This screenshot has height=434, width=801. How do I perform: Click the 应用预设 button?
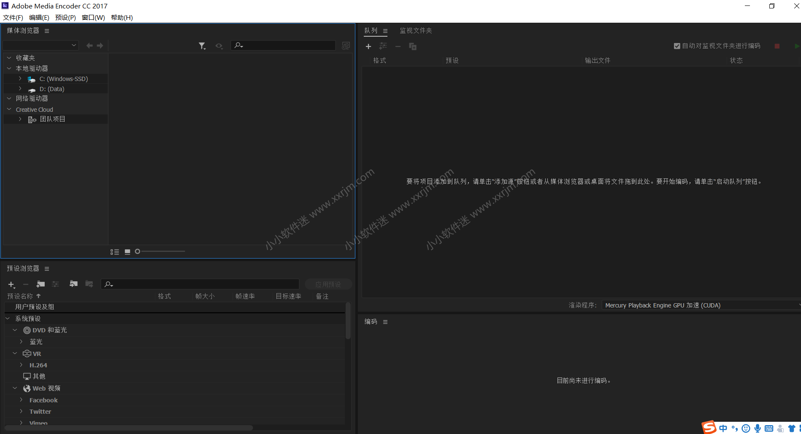(x=328, y=284)
